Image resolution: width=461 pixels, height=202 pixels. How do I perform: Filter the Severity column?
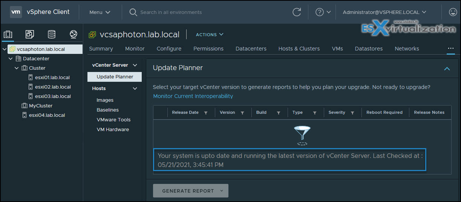pos(352,113)
